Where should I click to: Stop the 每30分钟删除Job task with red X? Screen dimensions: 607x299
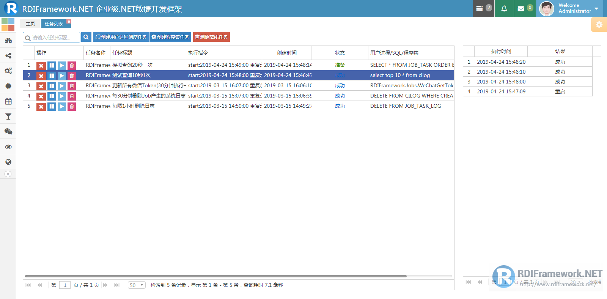tap(41, 96)
